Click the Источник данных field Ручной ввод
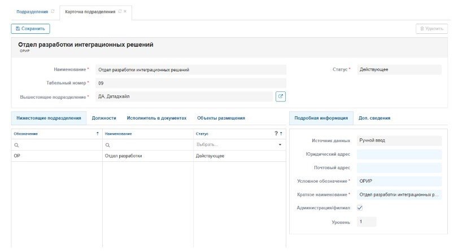This screenshot has width=454, height=251. [x=399, y=140]
